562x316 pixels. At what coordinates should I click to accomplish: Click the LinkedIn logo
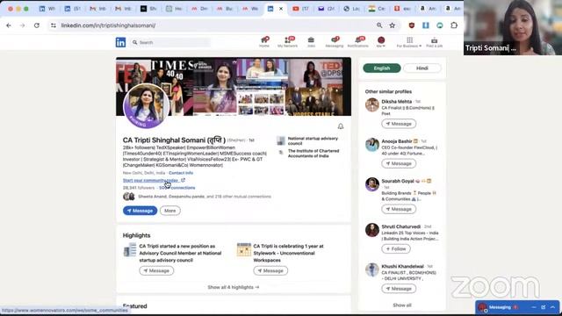(121, 42)
